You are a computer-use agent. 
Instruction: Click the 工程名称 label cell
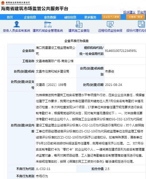point(21,61)
